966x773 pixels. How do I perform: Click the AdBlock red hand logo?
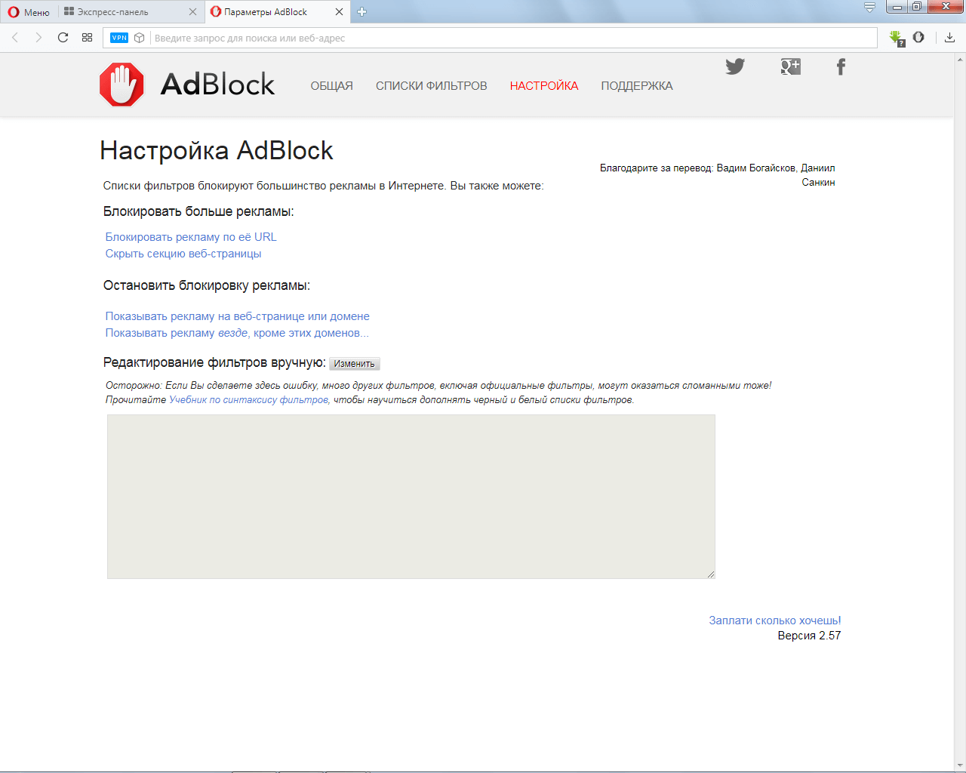point(122,85)
